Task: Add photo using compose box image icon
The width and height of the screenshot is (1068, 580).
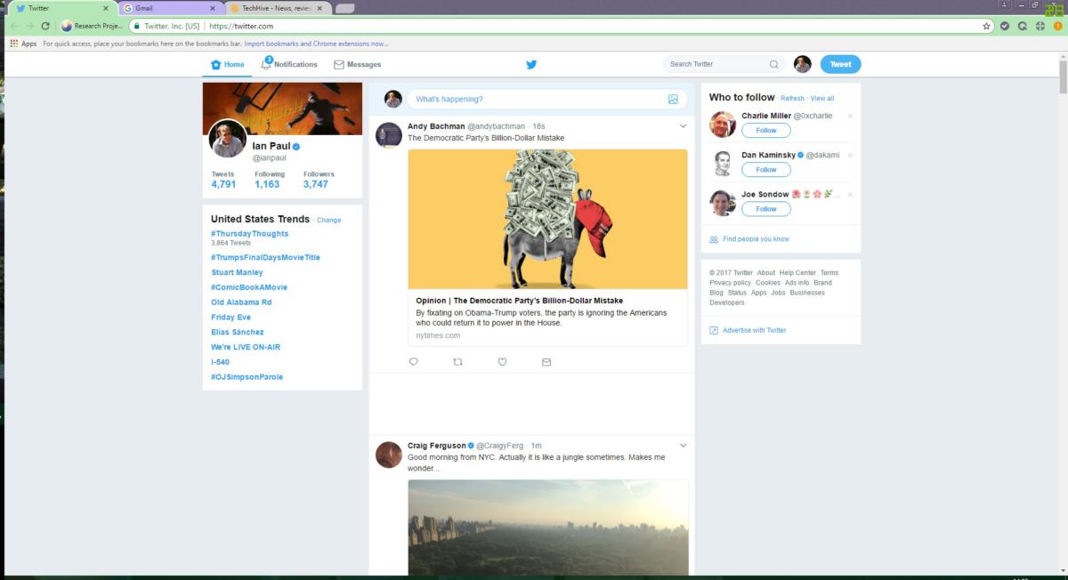Action: [674, 100]
